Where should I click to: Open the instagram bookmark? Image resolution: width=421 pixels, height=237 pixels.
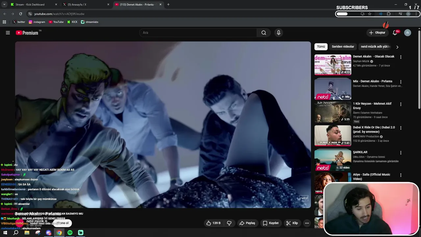(x=37, y=22)
